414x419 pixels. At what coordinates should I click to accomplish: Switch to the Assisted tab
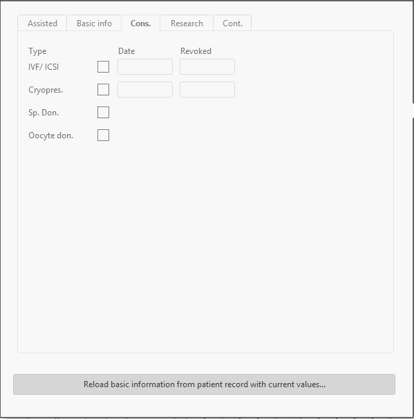point(42,24)
